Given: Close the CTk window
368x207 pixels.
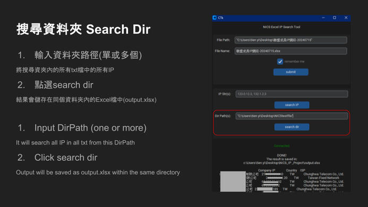Looking at the screenshot, I should 346,18.
